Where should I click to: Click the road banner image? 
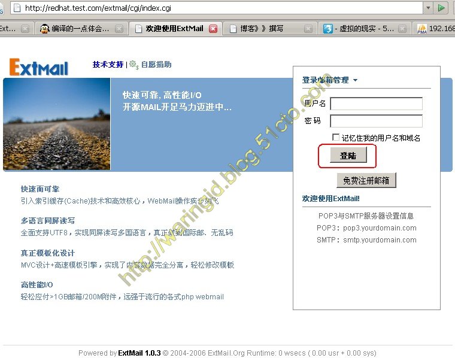coord(57,124)
